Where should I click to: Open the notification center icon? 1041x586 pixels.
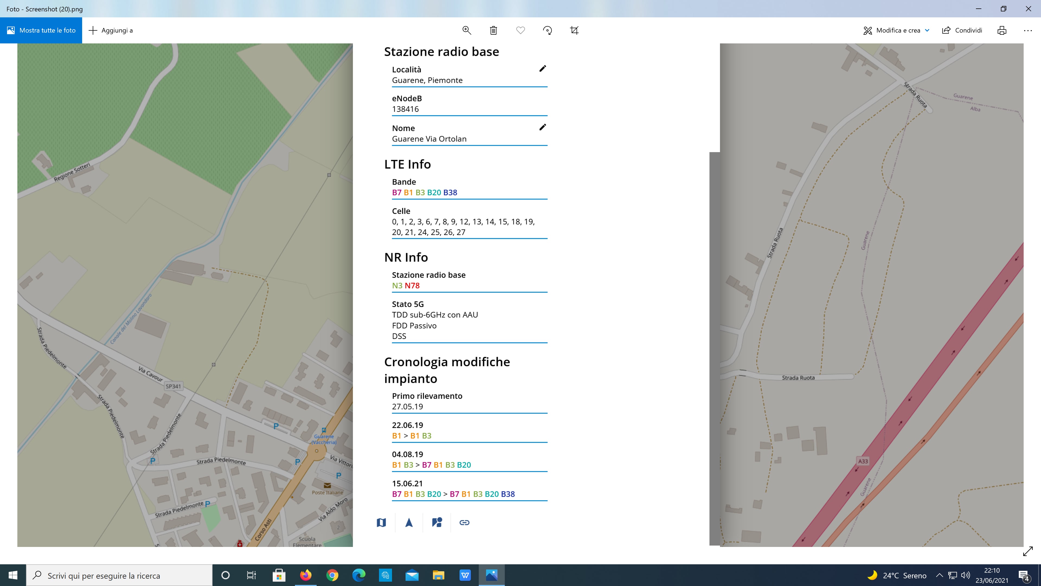click(x=1024, y=575)
